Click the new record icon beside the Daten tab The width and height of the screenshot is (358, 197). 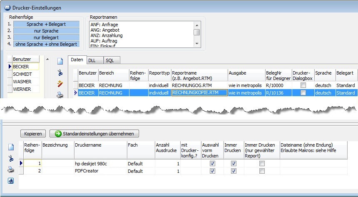pos(60,62)
